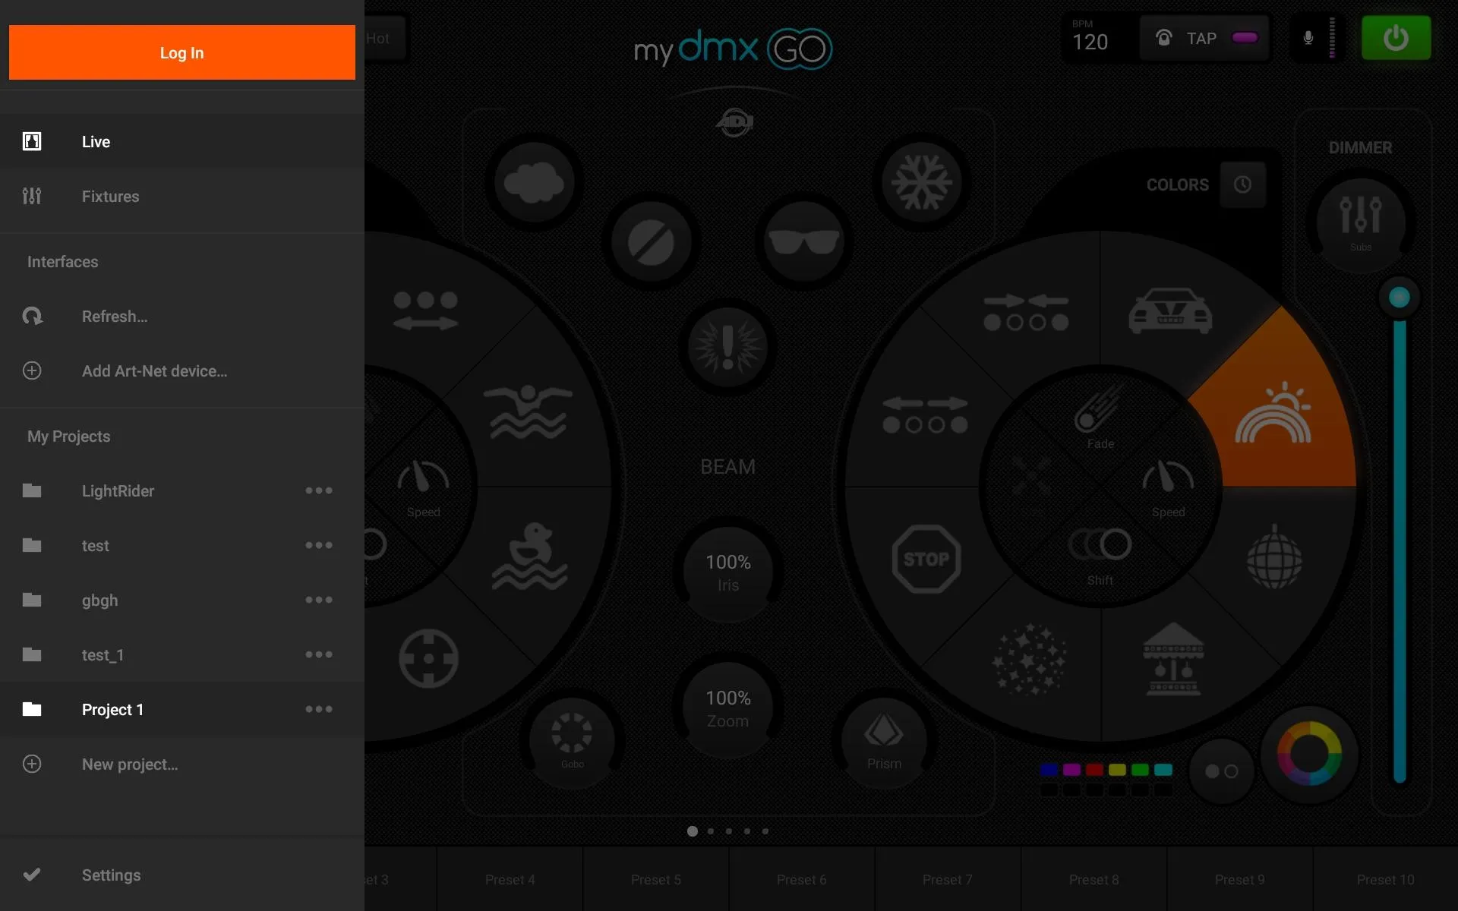Click the gobo wheel icon
The height and width of the screenshot is (911, 1458).
click(575, 735)
